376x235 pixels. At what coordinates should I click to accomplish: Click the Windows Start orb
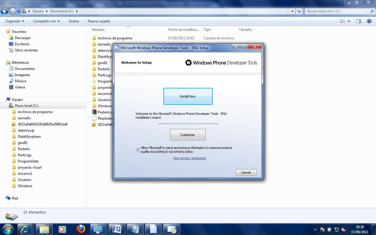8,229
